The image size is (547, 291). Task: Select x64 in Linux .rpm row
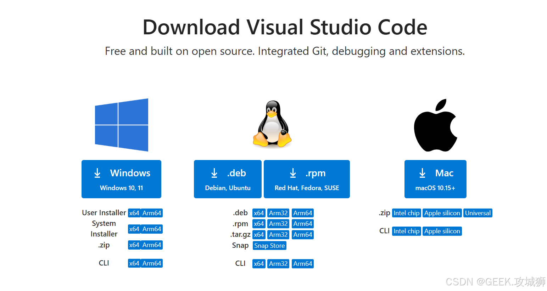[x=259, y=224]
